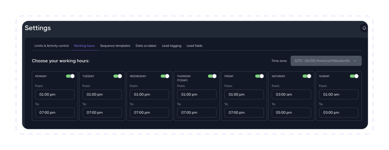Toggle Tuesday working hours switch
389x150 pixels.
click(118, 76)
